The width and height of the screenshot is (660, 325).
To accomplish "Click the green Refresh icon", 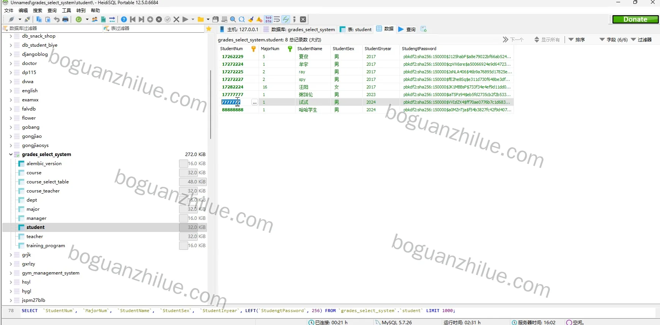I will point(79,19).
